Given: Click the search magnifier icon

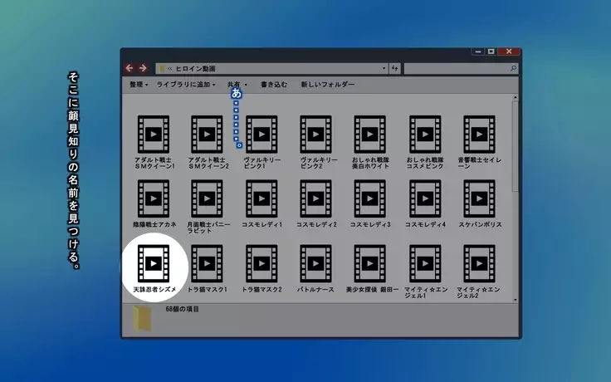Looking at the screenshot, I should 514,68.
